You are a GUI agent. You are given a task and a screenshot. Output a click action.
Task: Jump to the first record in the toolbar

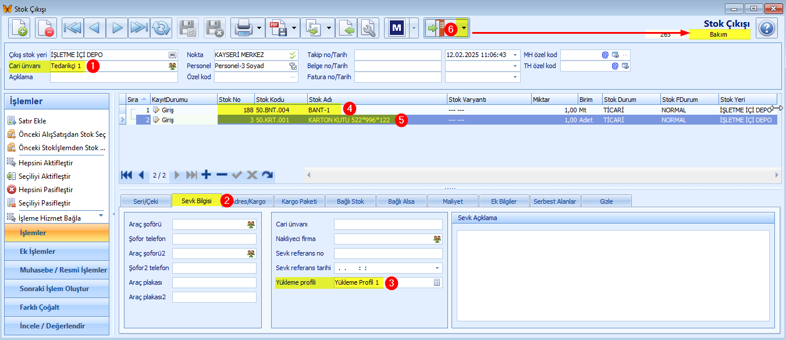pyautogui.click(x=73, y=28)
